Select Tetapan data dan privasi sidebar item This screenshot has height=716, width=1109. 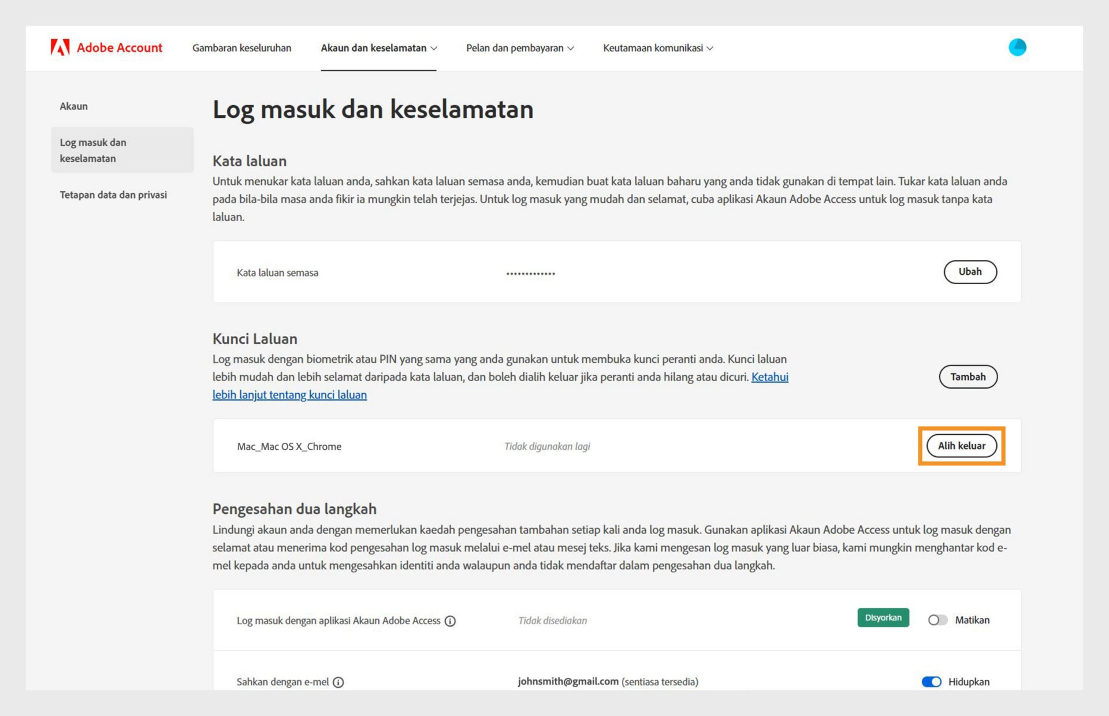click(113, 195)
